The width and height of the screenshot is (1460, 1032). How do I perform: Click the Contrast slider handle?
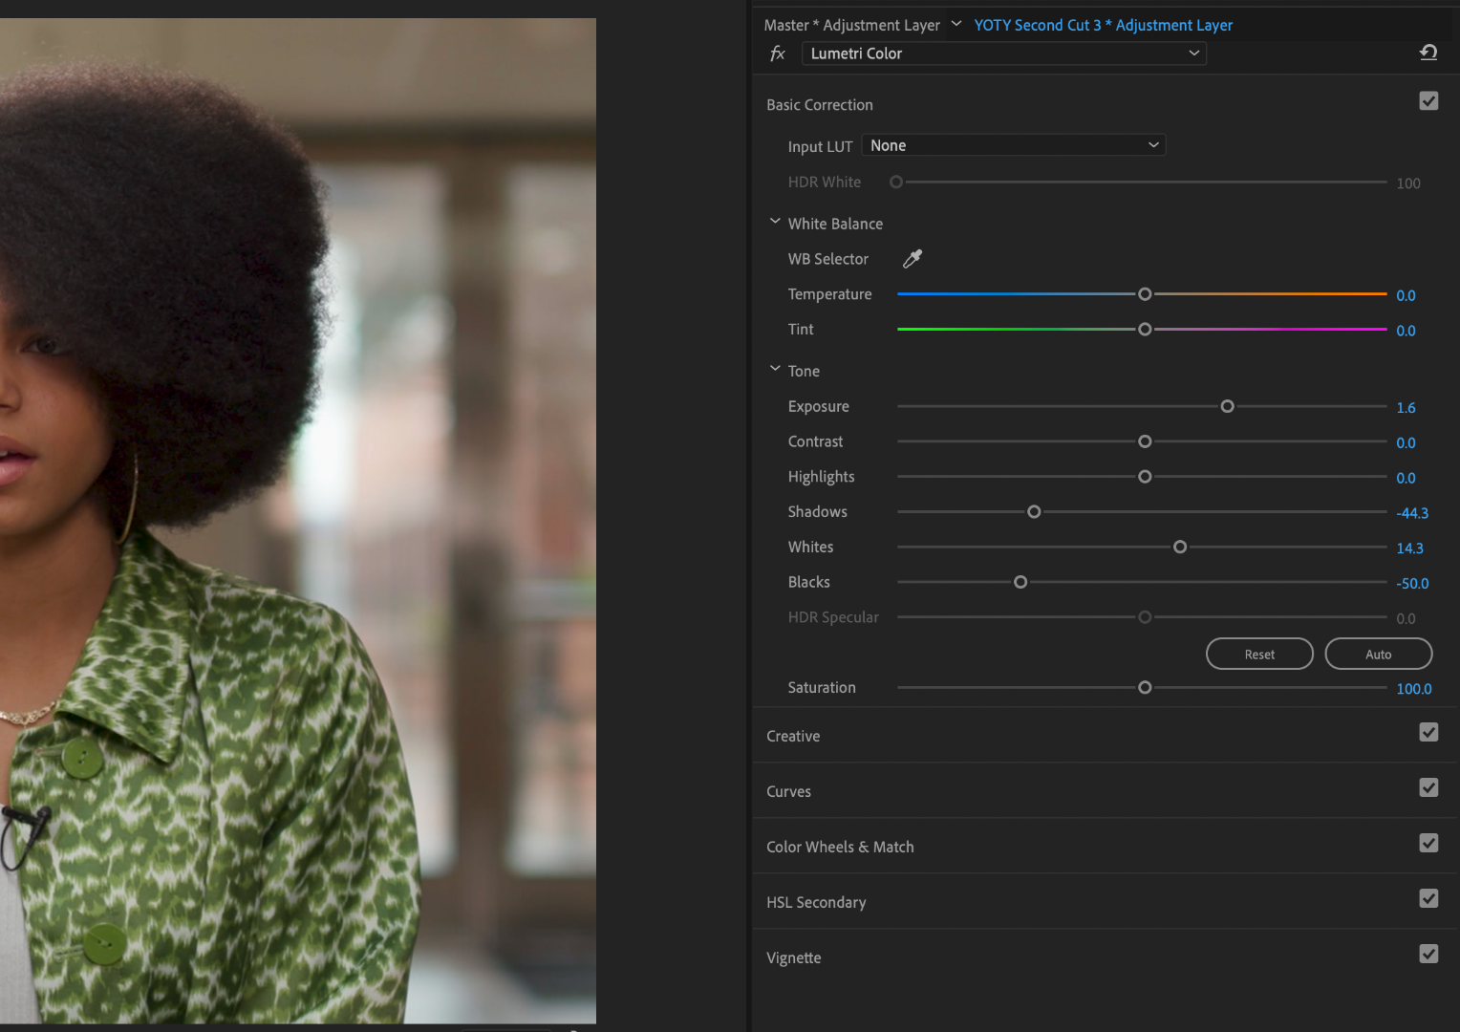click(x=1145, y=441)
